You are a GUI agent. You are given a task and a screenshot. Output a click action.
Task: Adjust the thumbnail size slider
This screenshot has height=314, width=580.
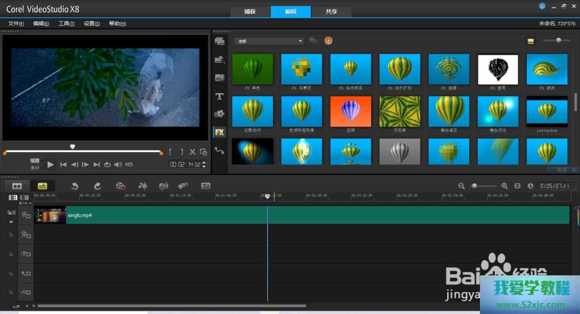pyautogui.click(x=558, y=41)
